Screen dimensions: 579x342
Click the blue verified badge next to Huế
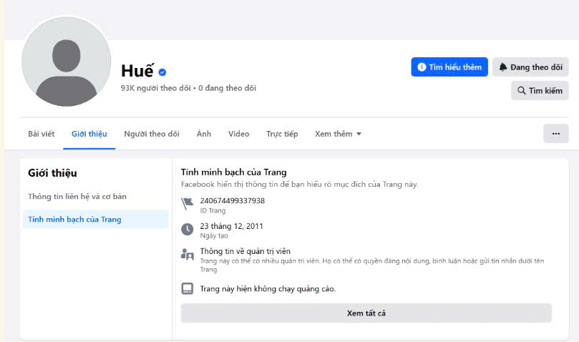[162, 72]
